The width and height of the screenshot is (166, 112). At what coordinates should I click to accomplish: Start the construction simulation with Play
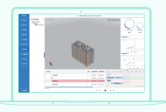(x=105, y=90)
